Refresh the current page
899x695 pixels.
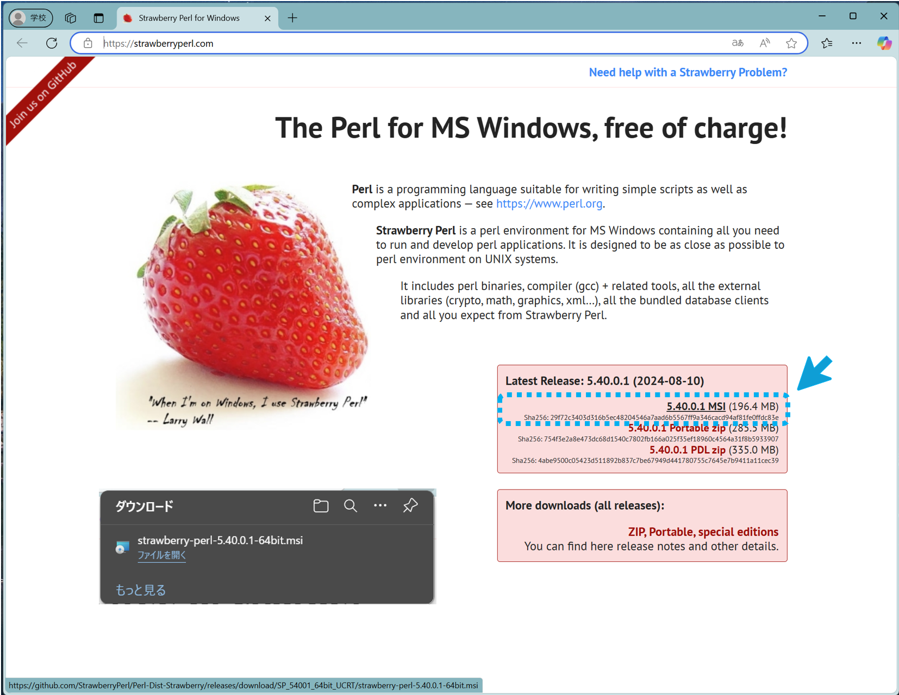pyautogui.click(x=52, y=43)
